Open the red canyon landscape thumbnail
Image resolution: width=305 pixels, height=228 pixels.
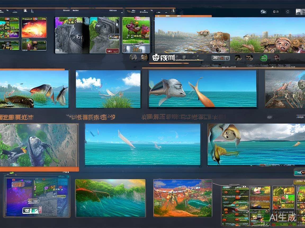pos(182,198)
